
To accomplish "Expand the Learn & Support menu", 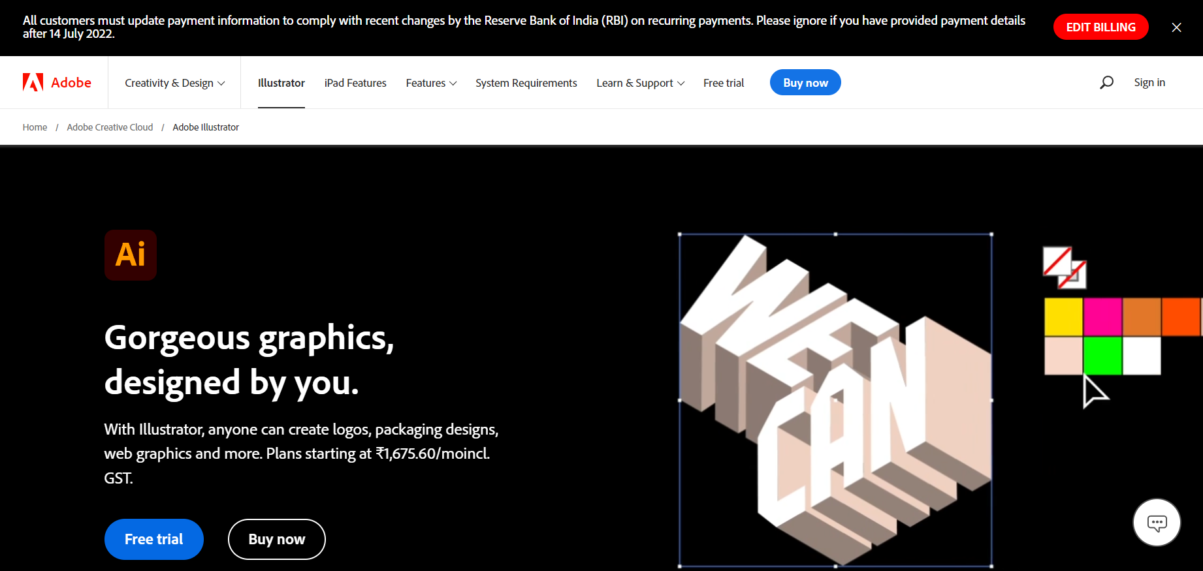I will [x=640, y=83].
